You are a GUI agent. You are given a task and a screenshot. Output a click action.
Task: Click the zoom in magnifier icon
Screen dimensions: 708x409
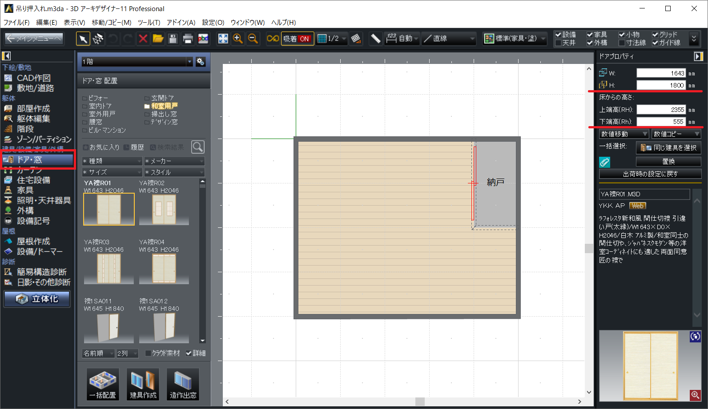click(x=238, y=39)
